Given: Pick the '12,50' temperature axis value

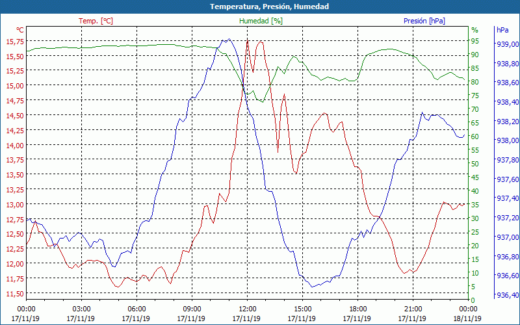Looking at the screenshot, I should (15, 234).
